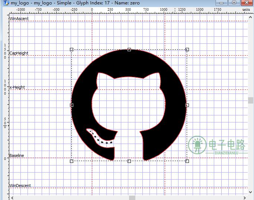Click the middle-left selection handle of the glyph
This screenshot has height=200, width=254.
(72, 105)
